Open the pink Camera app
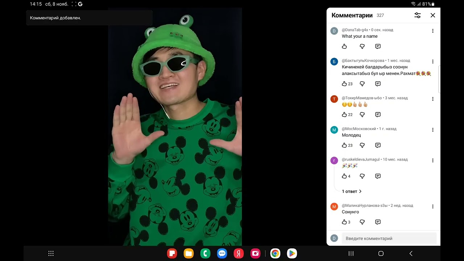The width and height of the screenshot is (464, 261). (x=255, y=254)
